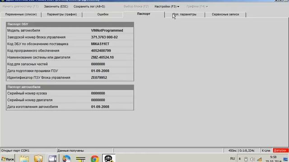
Task: Open the Графики (F4) dropdown
Action: click(197, 6)
